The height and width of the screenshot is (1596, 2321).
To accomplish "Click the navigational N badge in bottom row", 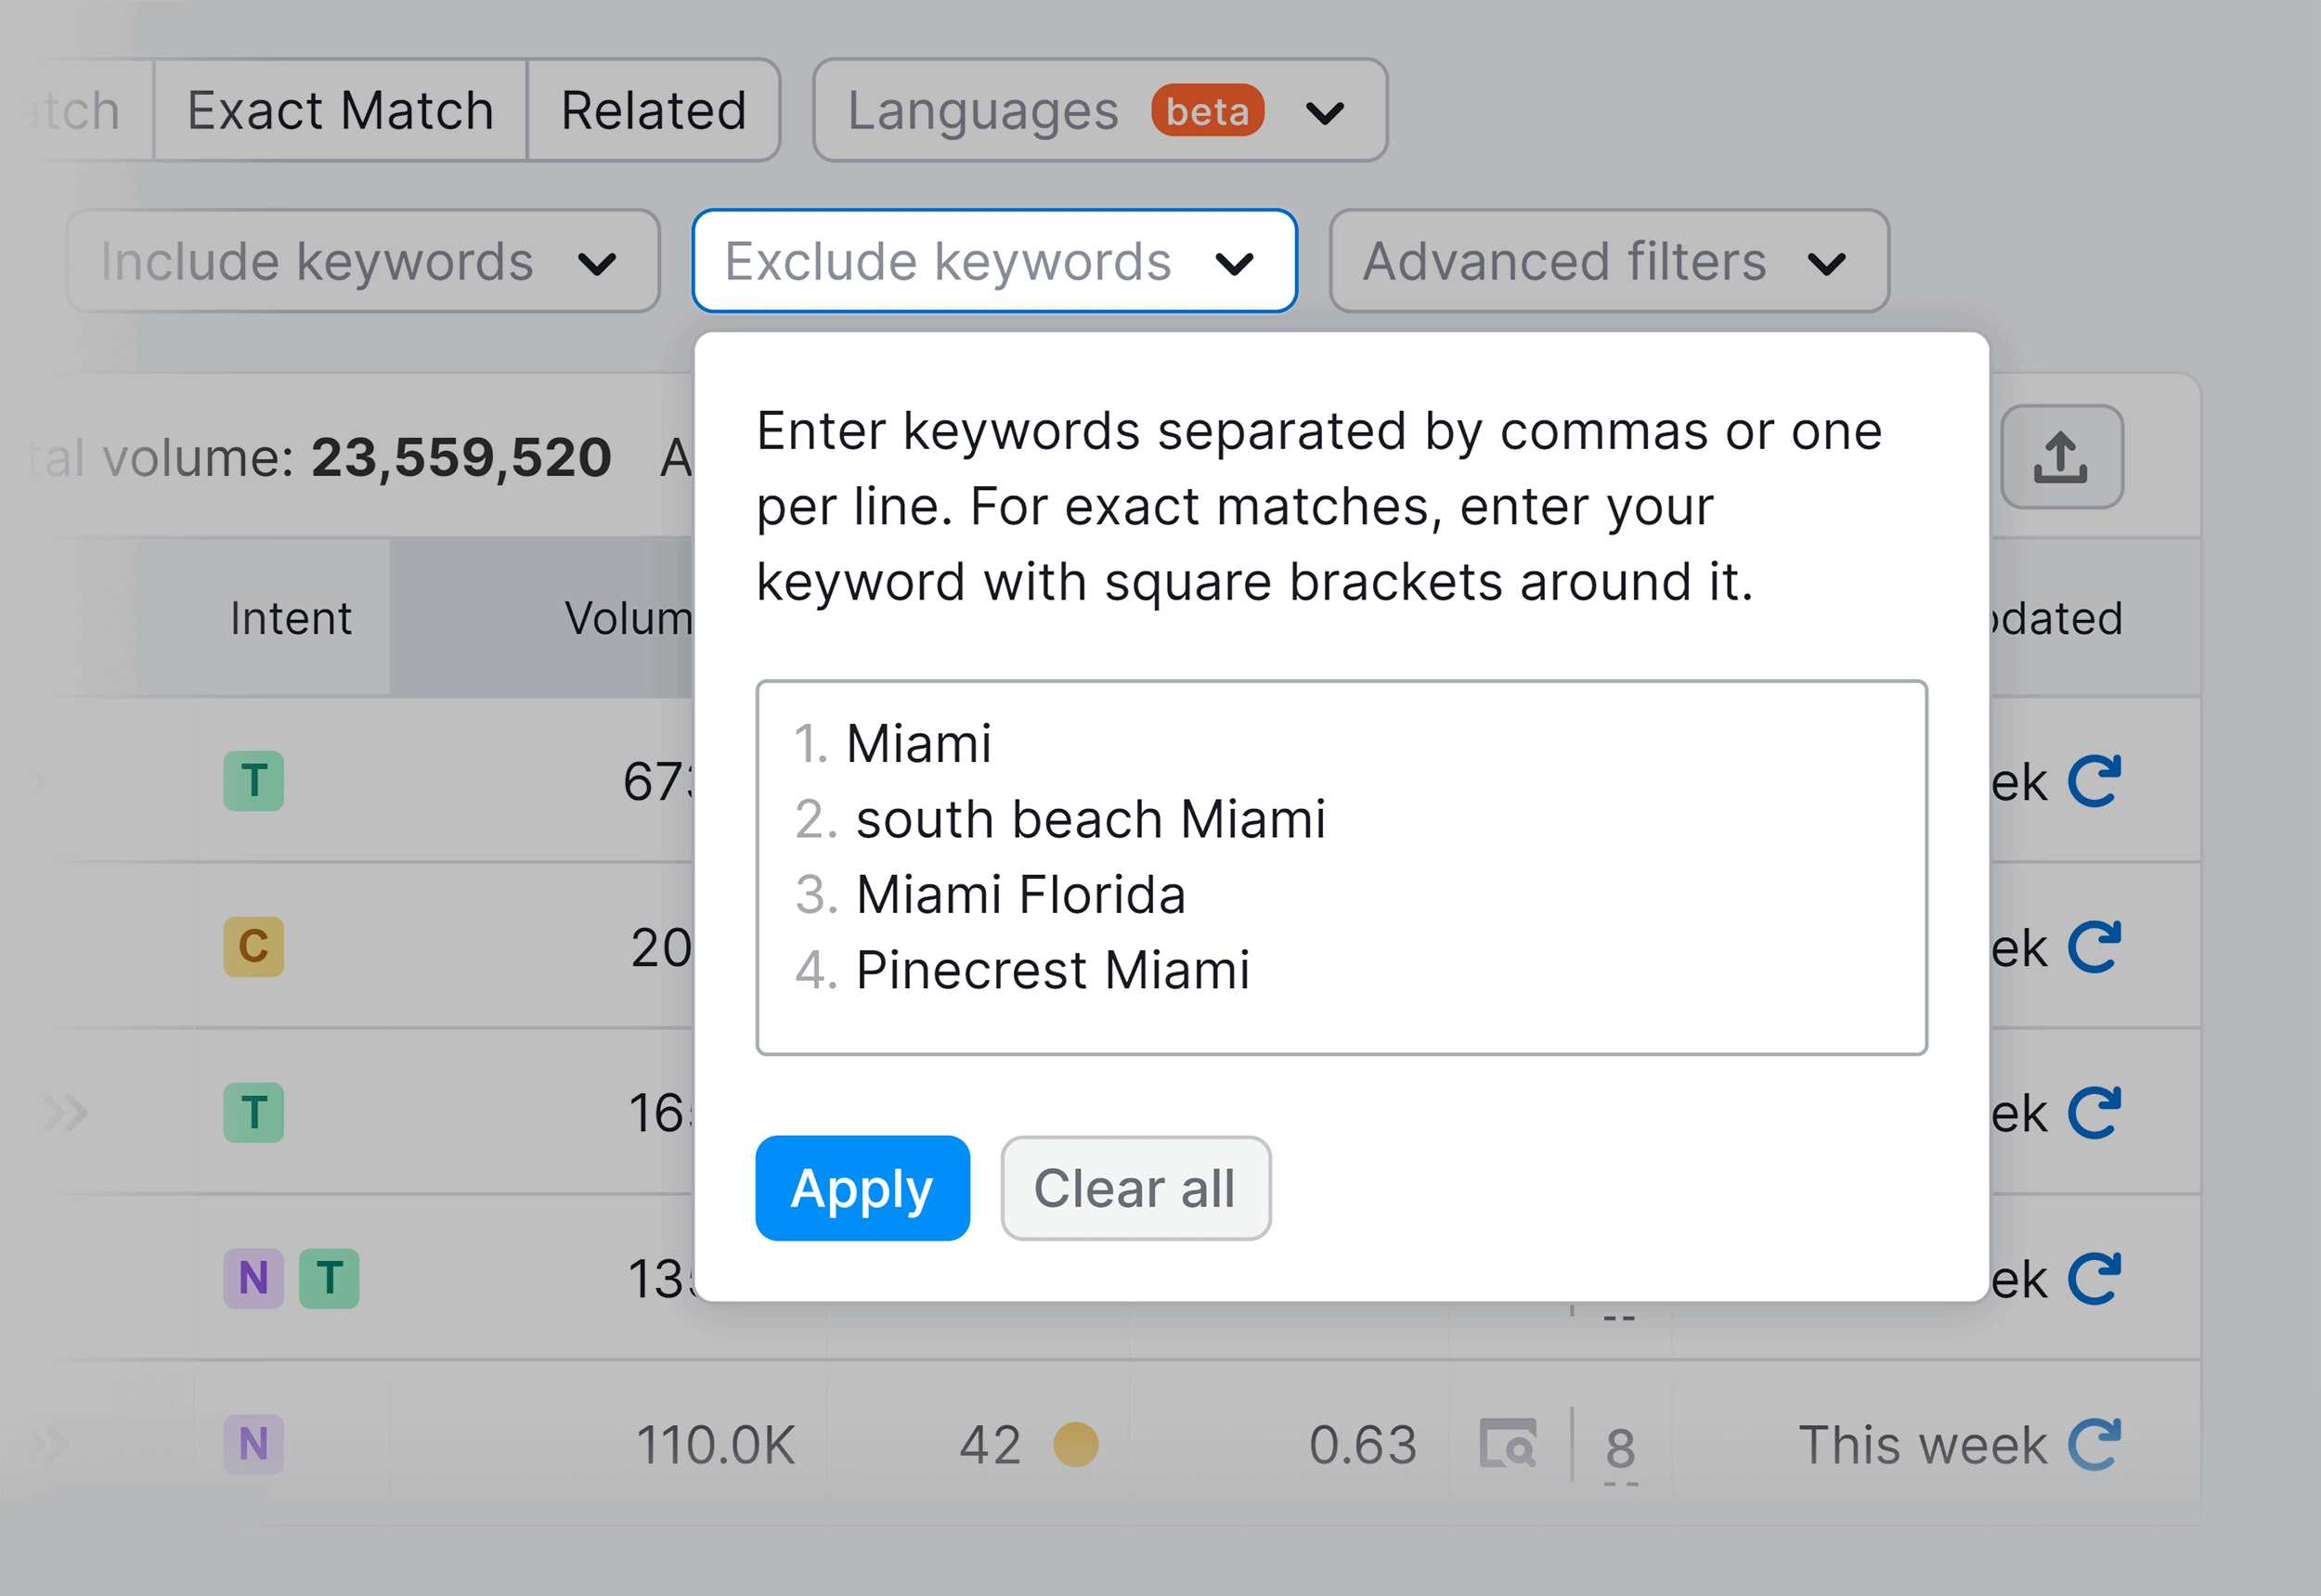I will pyautogui.click(x=253, y=1443).
